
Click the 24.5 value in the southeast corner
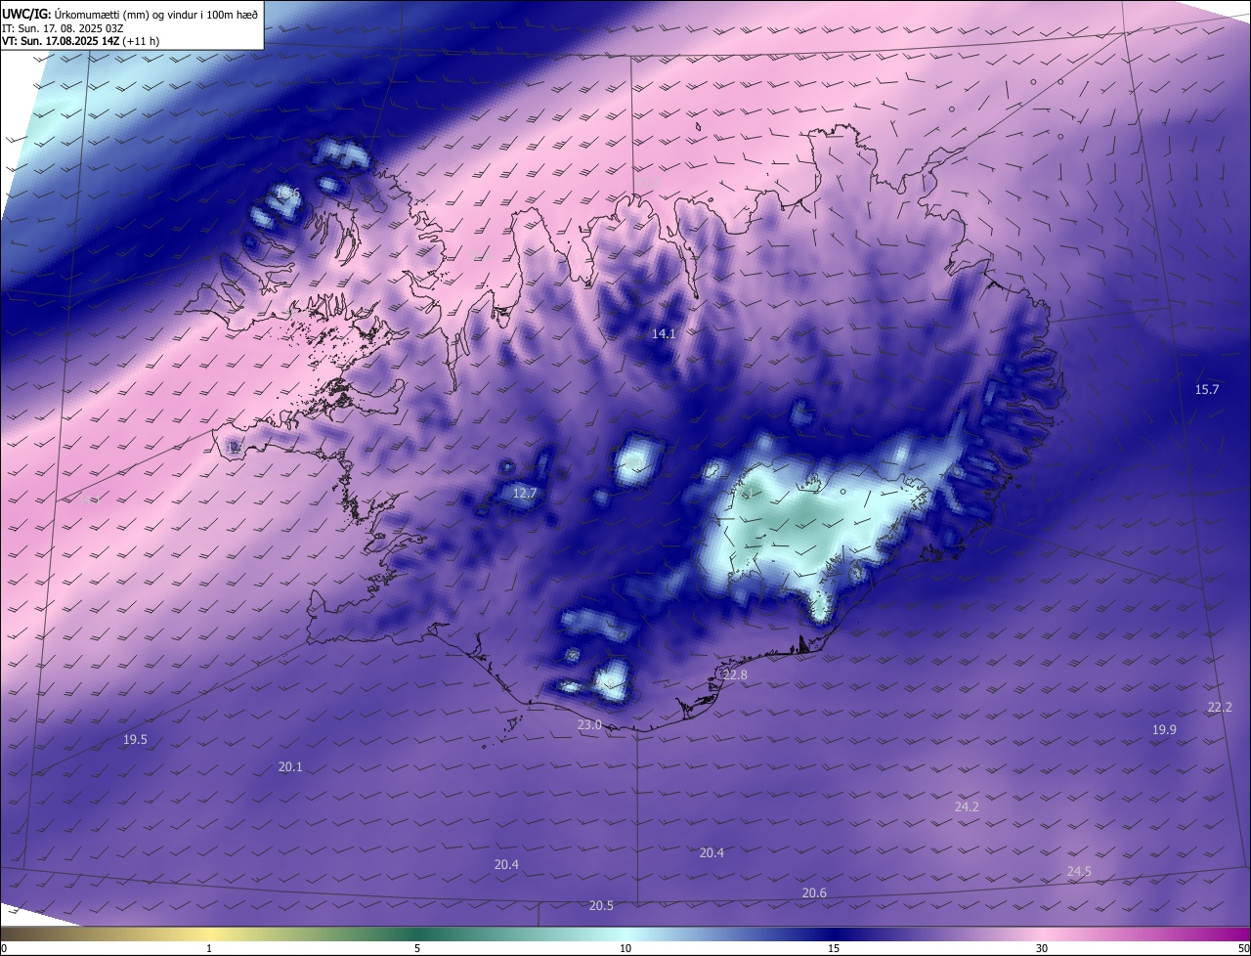(x=1079, y=872)
